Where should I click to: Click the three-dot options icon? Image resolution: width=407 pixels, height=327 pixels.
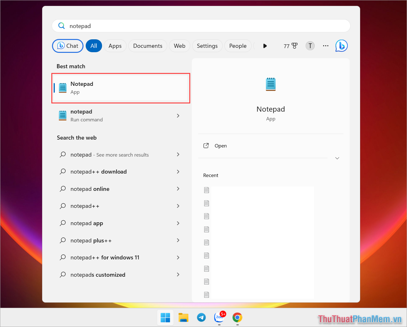click(x=325, y=46)
